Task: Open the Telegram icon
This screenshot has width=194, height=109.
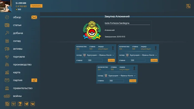Action: point(26,104)
